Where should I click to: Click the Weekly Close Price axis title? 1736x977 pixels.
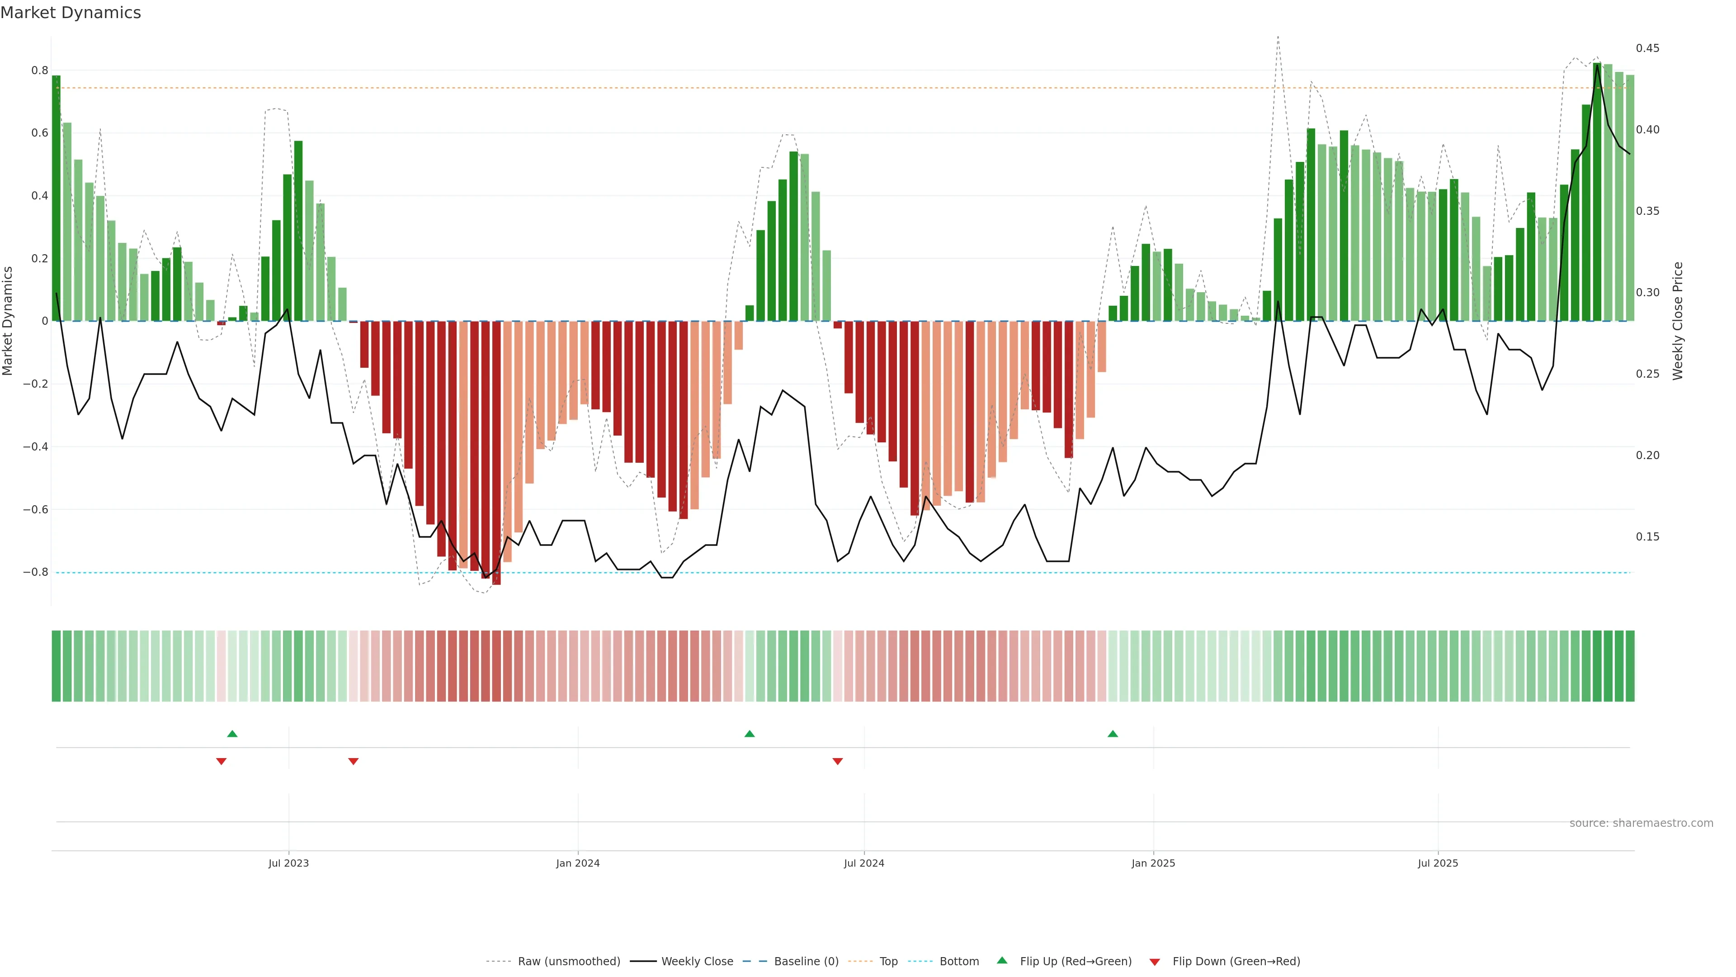[x=1677, y=321]
